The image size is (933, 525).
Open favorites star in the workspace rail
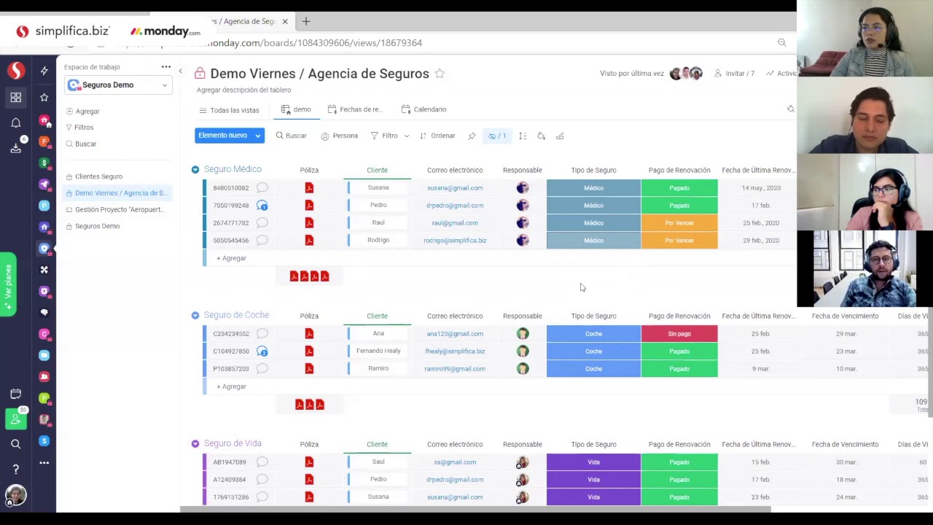[x=44, y=97]
